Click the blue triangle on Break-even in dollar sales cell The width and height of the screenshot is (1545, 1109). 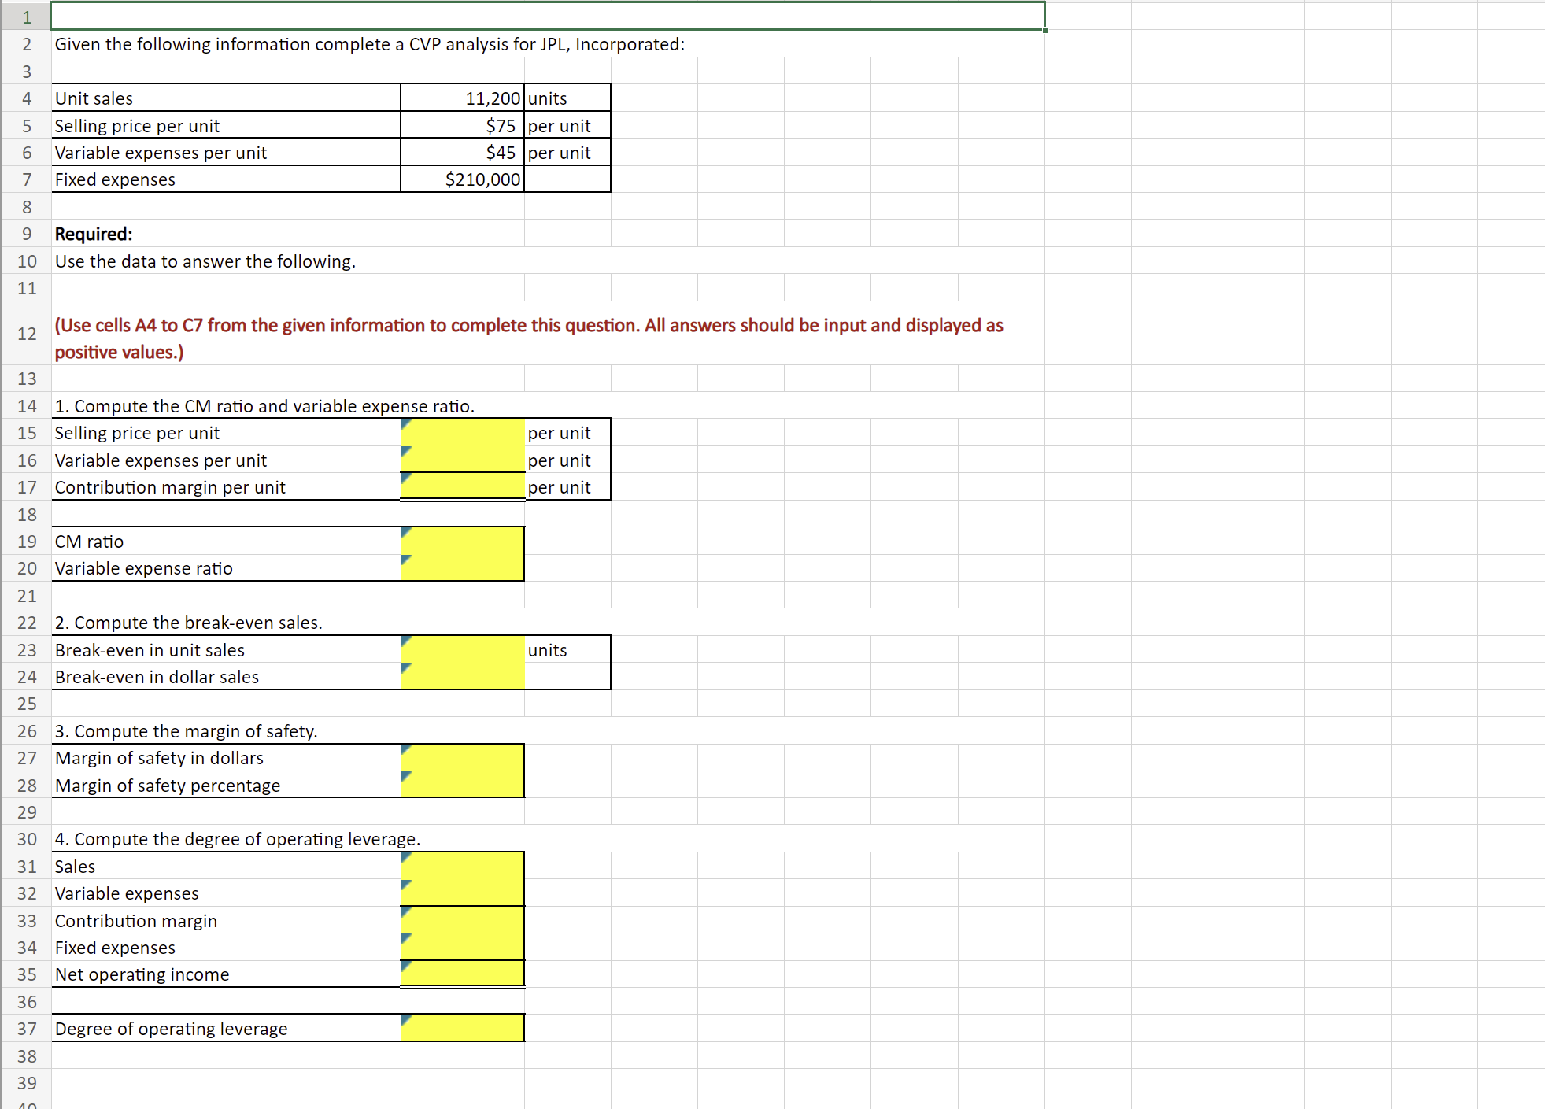pos(406,670)
